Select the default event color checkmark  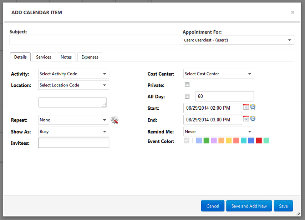(x=187, y=140)
